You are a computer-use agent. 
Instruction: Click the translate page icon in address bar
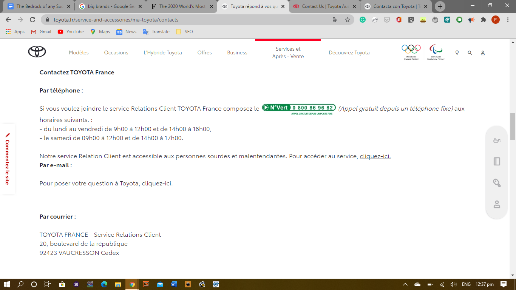tap(335, 20)
